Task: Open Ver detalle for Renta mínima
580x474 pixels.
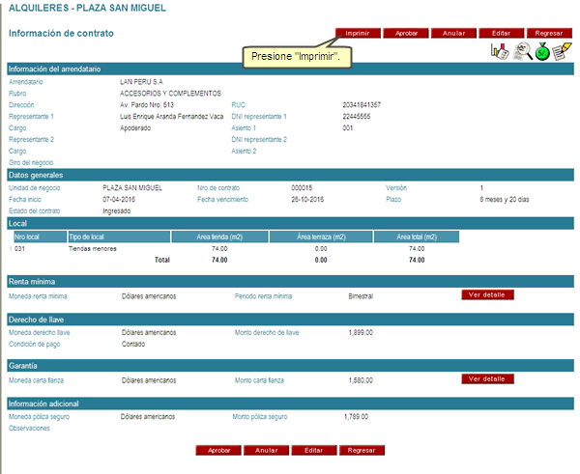Action: [487, 294]
